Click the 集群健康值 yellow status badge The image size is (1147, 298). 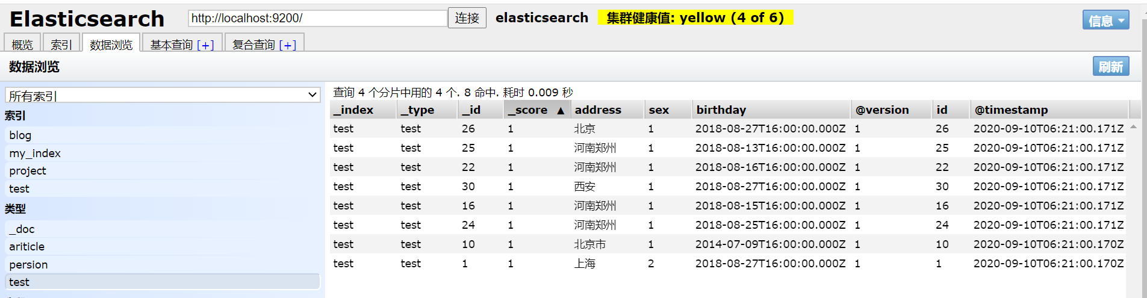tap(695, 18)
